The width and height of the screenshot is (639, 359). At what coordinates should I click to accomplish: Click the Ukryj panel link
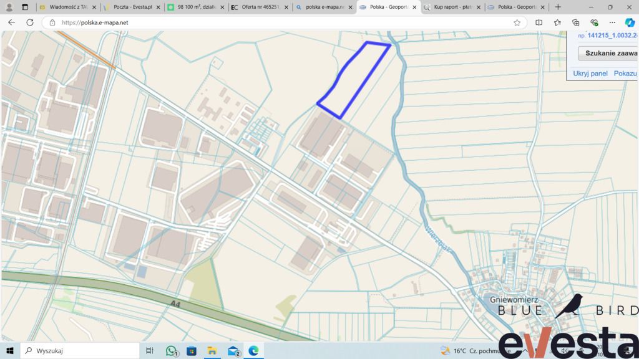(x=590, y=74)
